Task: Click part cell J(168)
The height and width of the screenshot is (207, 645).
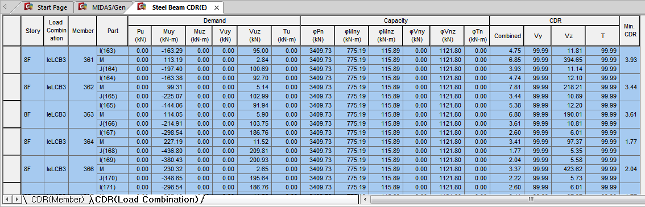Action: pyautogui.click(x=112, y=151)
